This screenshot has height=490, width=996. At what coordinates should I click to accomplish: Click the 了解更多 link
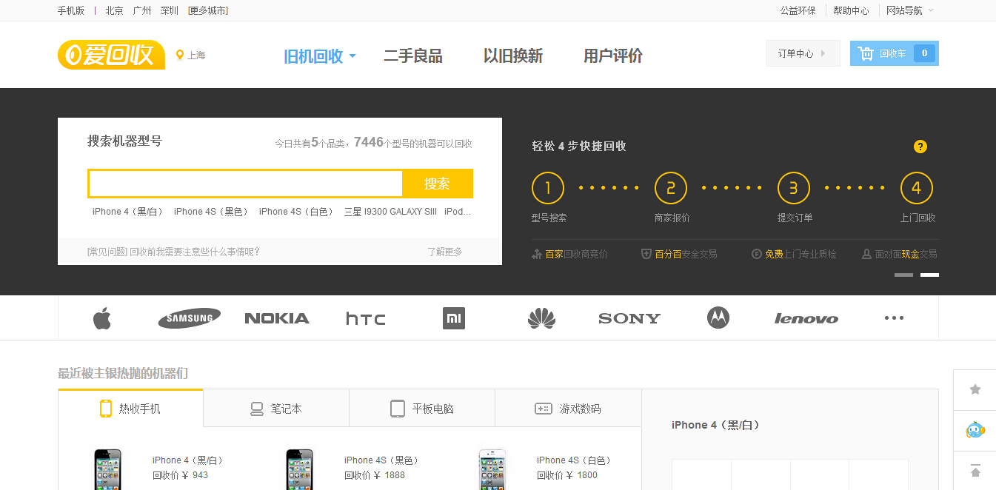pyautogui.click(x=445, y=252)
